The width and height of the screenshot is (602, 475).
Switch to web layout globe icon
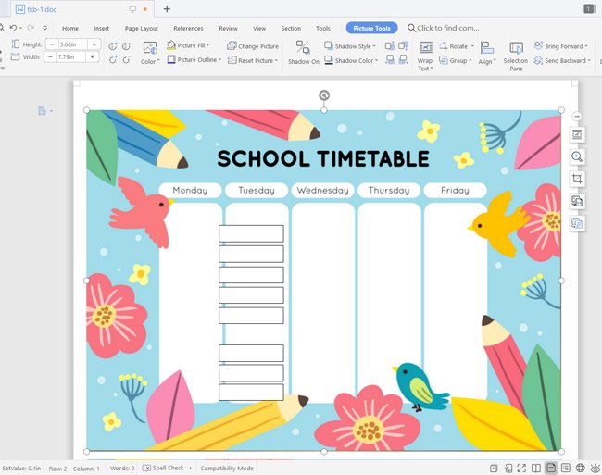pyautogui.click(x=580, y=468)
